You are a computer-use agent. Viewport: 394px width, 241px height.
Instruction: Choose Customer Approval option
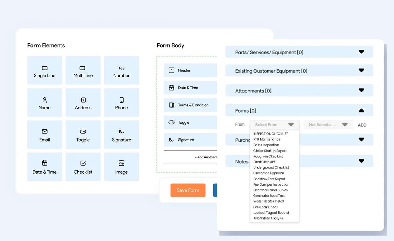click(268, 173)
